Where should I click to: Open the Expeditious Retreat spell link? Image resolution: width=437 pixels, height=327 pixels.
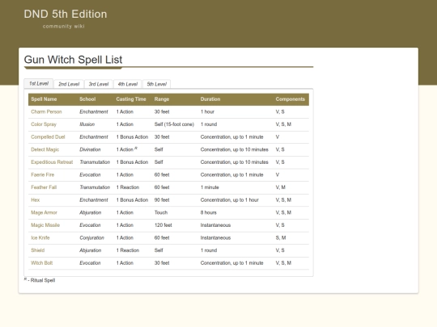pos(52,162)
